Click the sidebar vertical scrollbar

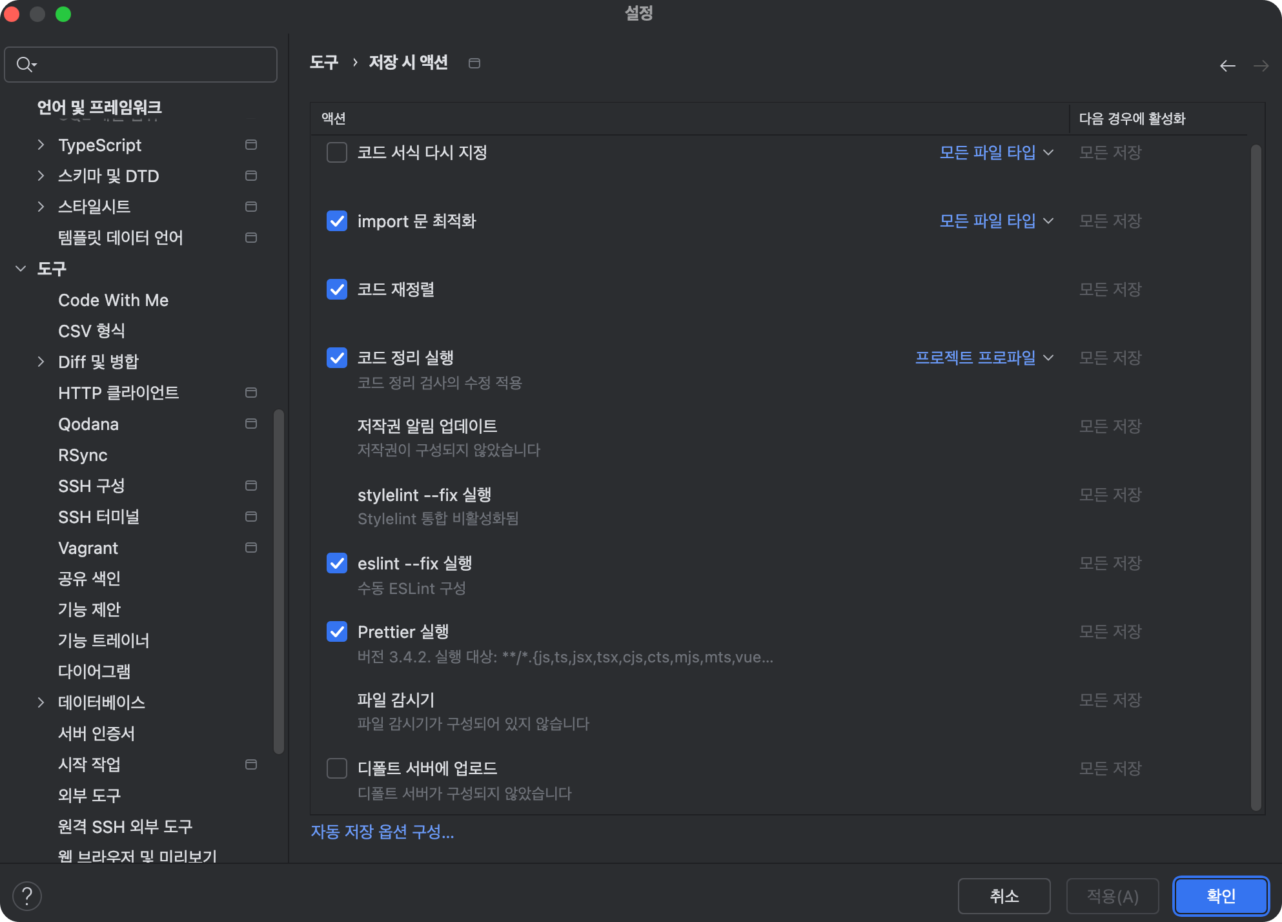[x=279, y=581]
